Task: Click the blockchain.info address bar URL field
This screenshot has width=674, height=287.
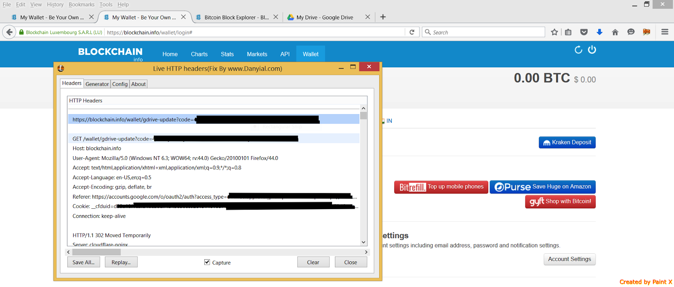Action: point(254,32)
